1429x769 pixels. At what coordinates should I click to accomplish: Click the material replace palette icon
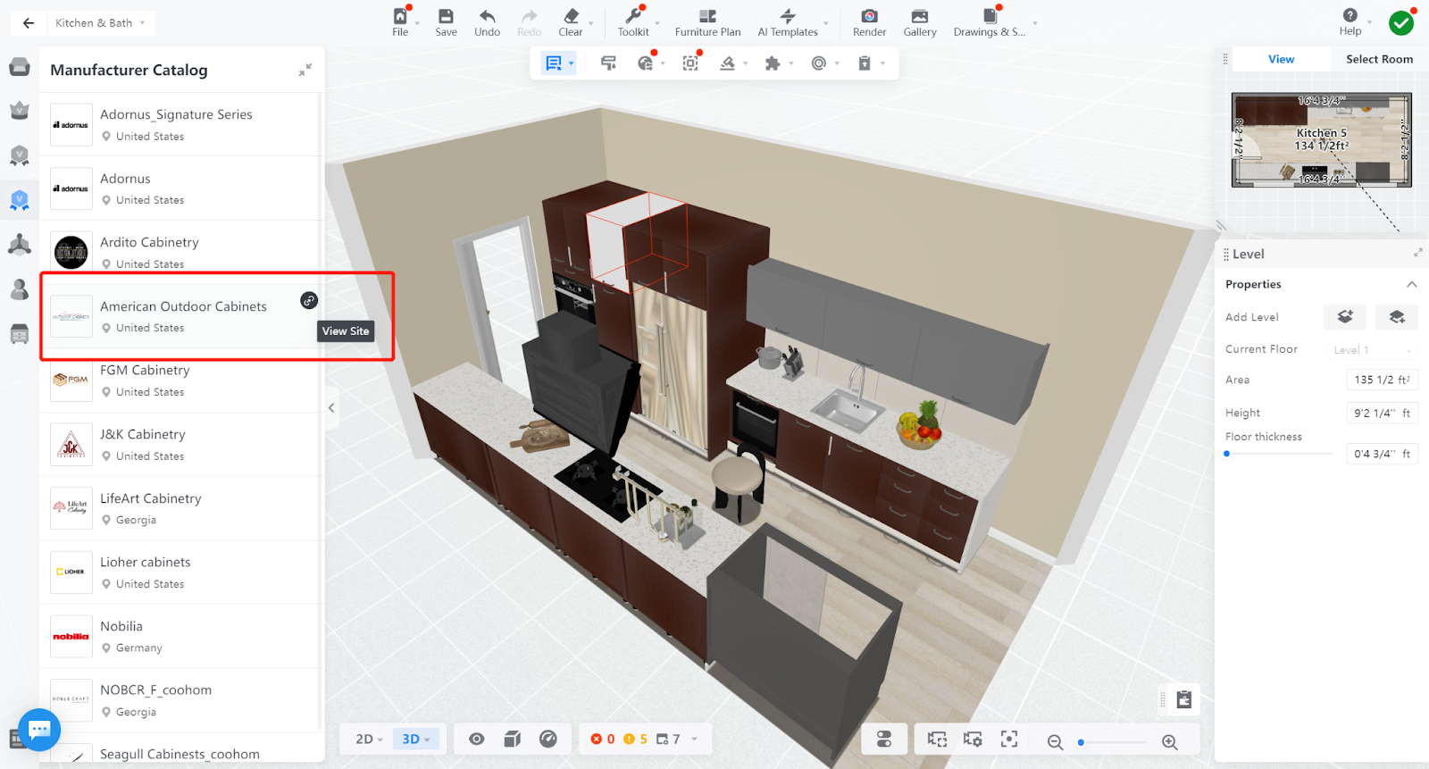pyautogui.click(x=646, y=63)
